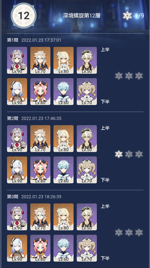Select Lv.80 pink-haired cat-ear character in Chamber 1

[x=40, y=92]
